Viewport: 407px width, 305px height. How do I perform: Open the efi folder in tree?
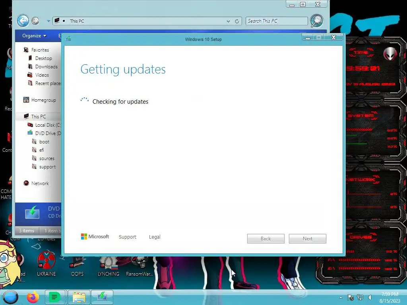point(41,150)
